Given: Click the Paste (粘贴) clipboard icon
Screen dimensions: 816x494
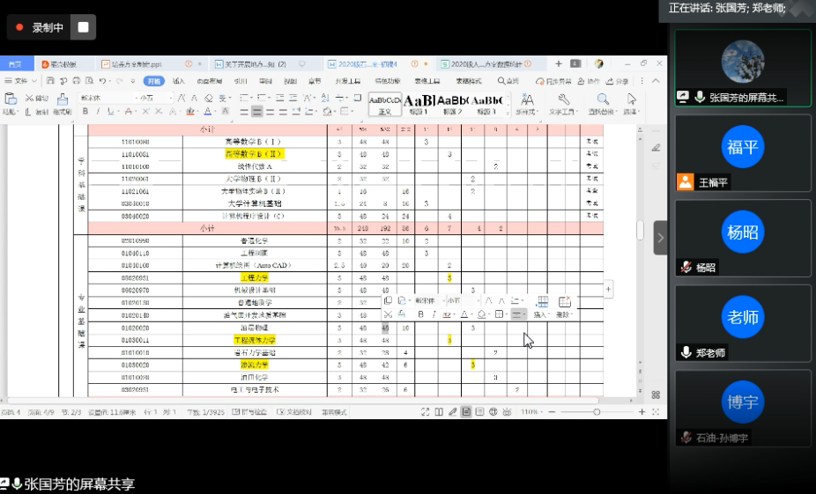Looking at the screenshot, I should pos(11,100).
